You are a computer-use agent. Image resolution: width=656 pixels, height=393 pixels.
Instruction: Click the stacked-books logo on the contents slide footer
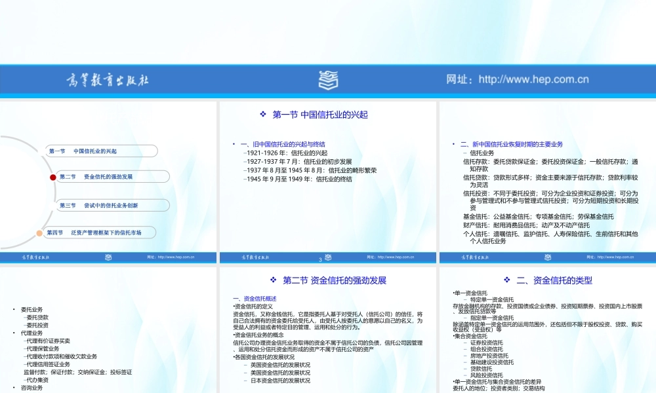tap(107, 257)
